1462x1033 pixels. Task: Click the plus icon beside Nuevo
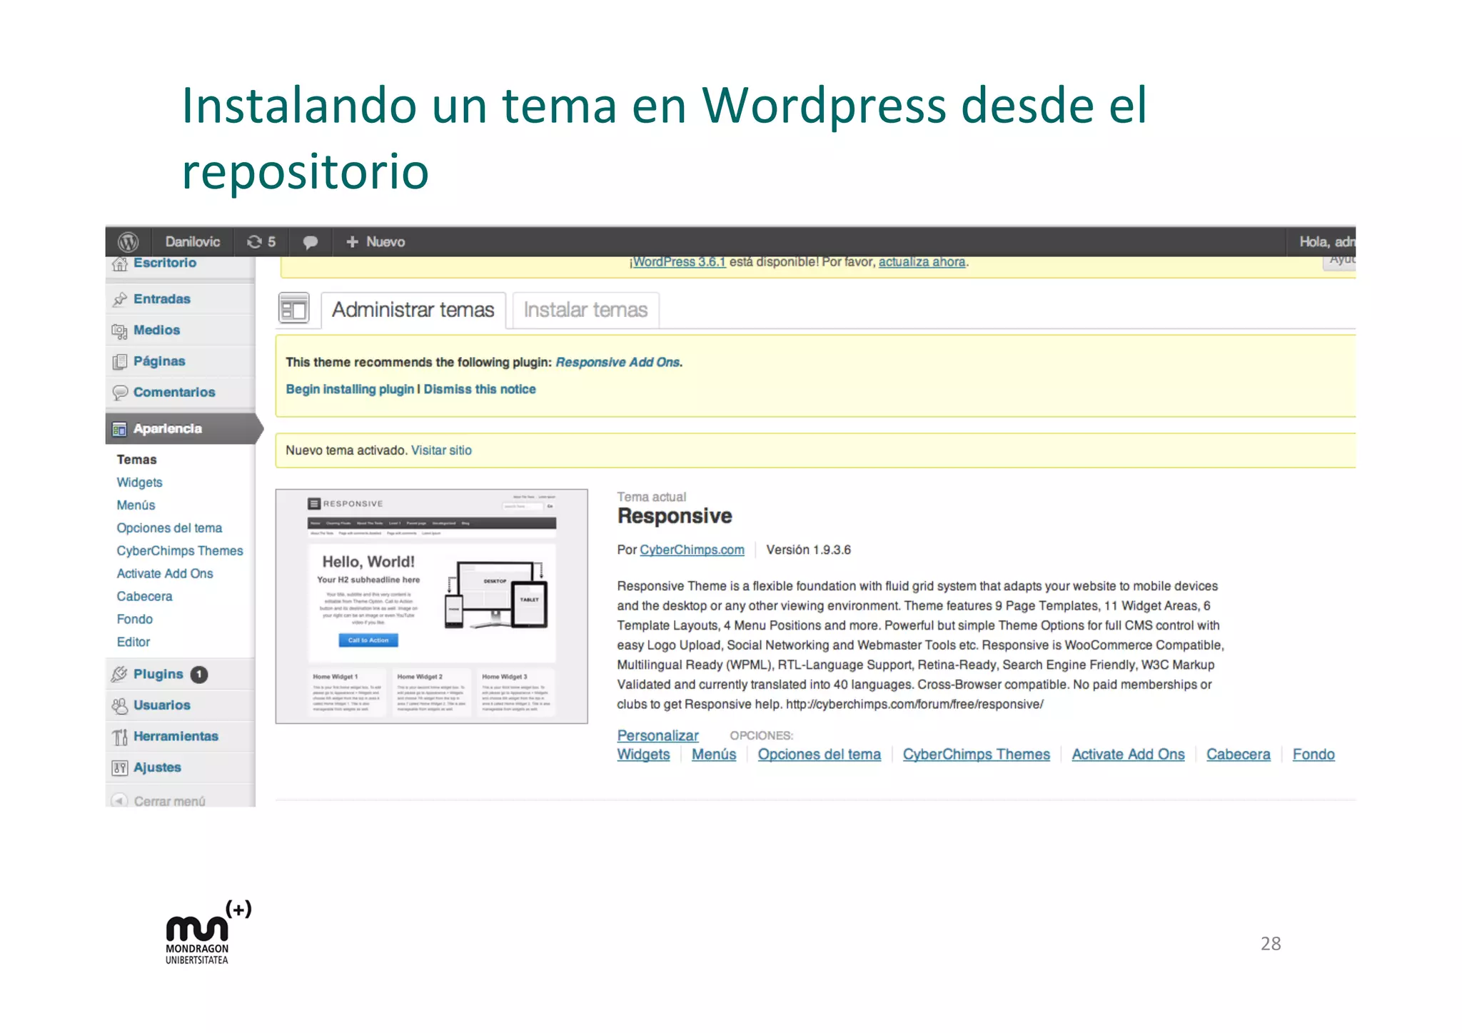tap(352, 242)
